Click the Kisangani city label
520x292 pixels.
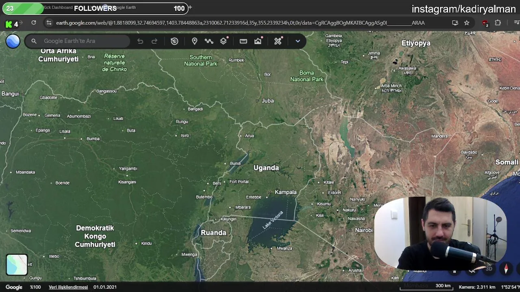[127, 182]
